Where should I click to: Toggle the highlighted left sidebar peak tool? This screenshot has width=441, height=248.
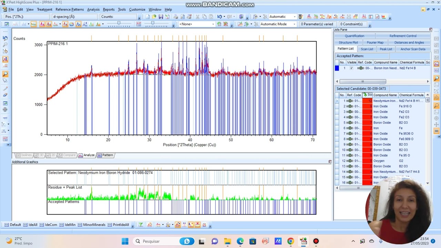(5, 59)
